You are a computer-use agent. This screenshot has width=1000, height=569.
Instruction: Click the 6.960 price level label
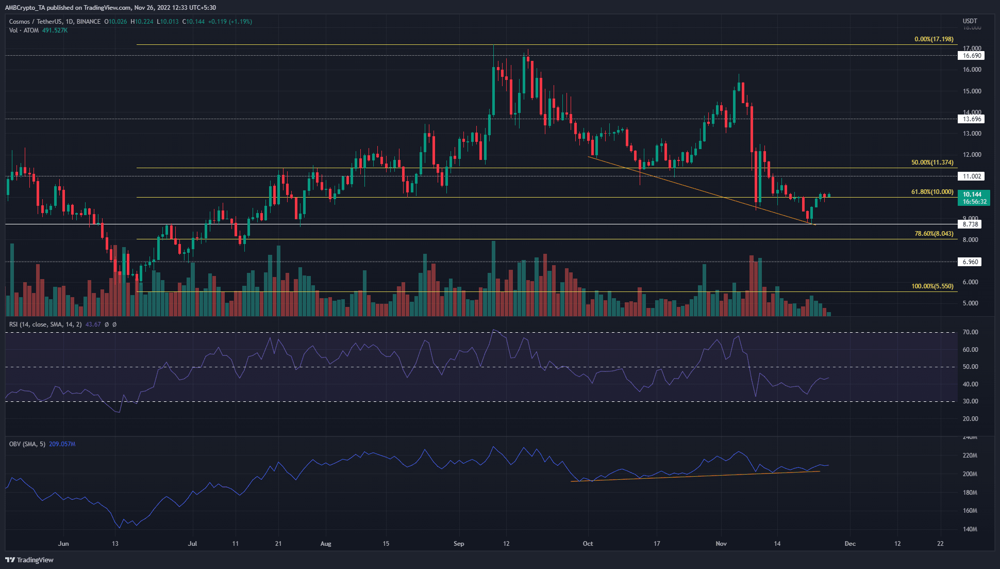(971, 262)
